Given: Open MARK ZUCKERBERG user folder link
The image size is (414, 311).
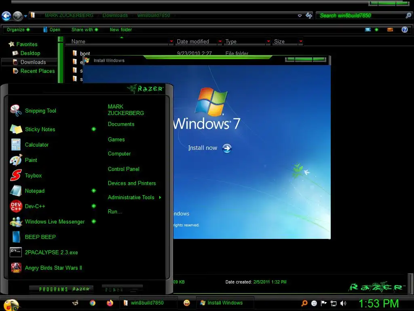Looking at the screenshot, I should (126, 110).
